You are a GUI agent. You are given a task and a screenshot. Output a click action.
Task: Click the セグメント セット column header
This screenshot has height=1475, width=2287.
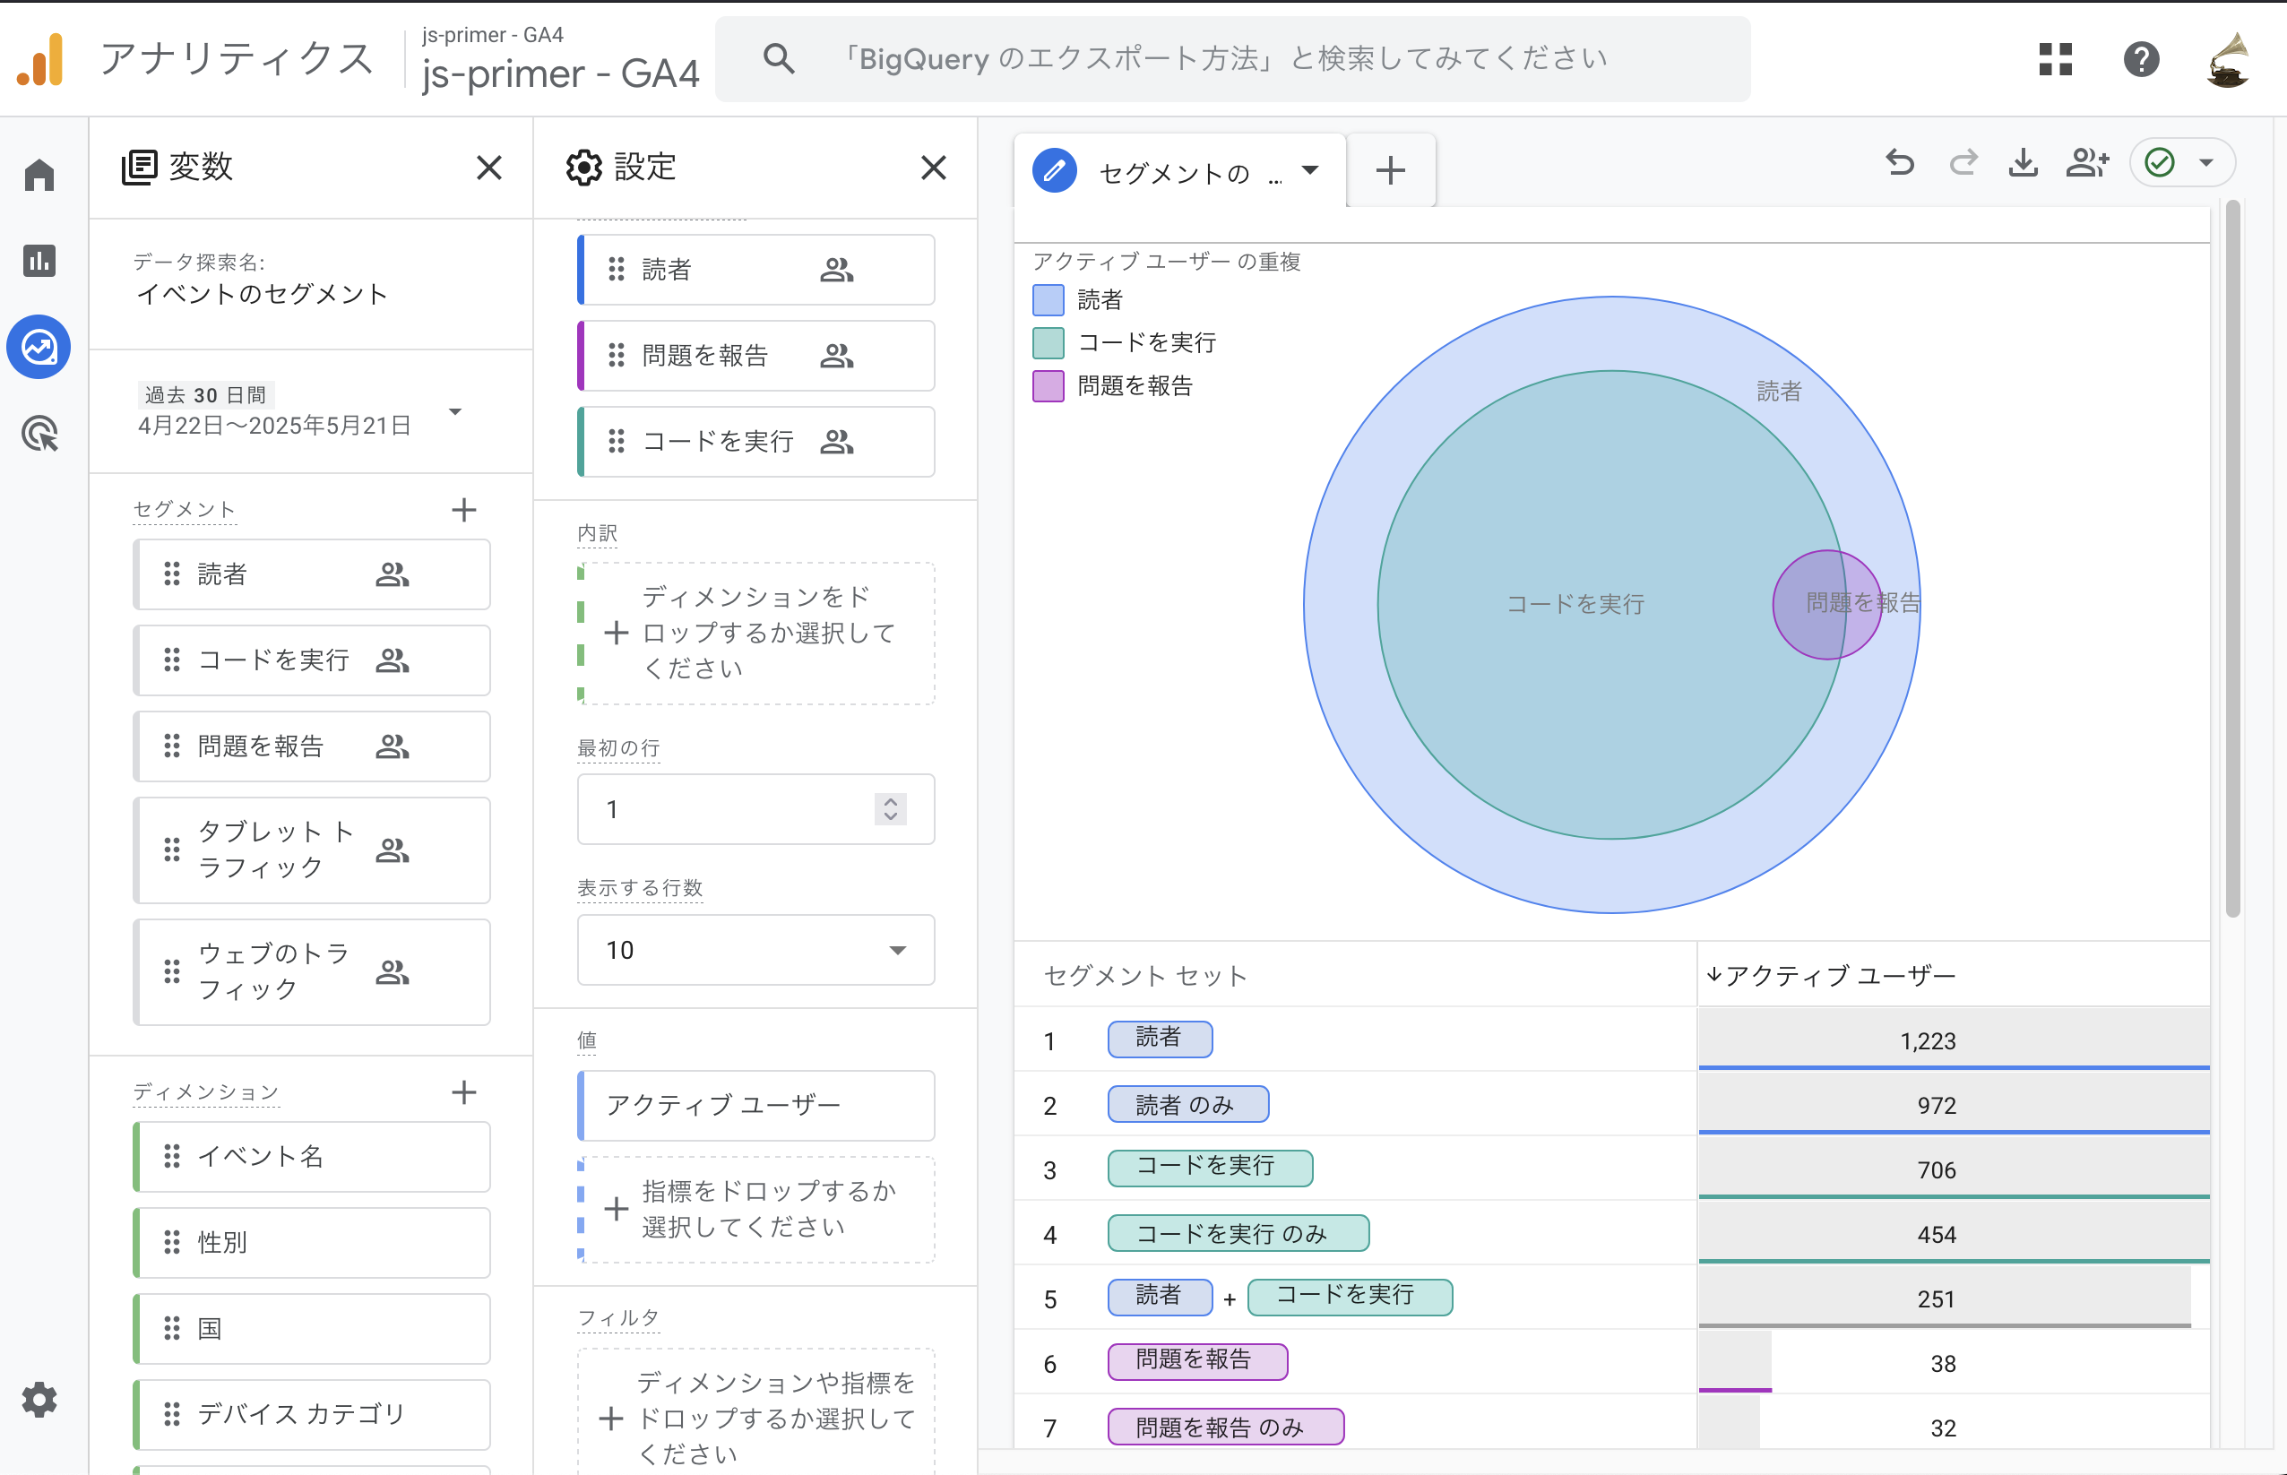[x=1145, y=976]
